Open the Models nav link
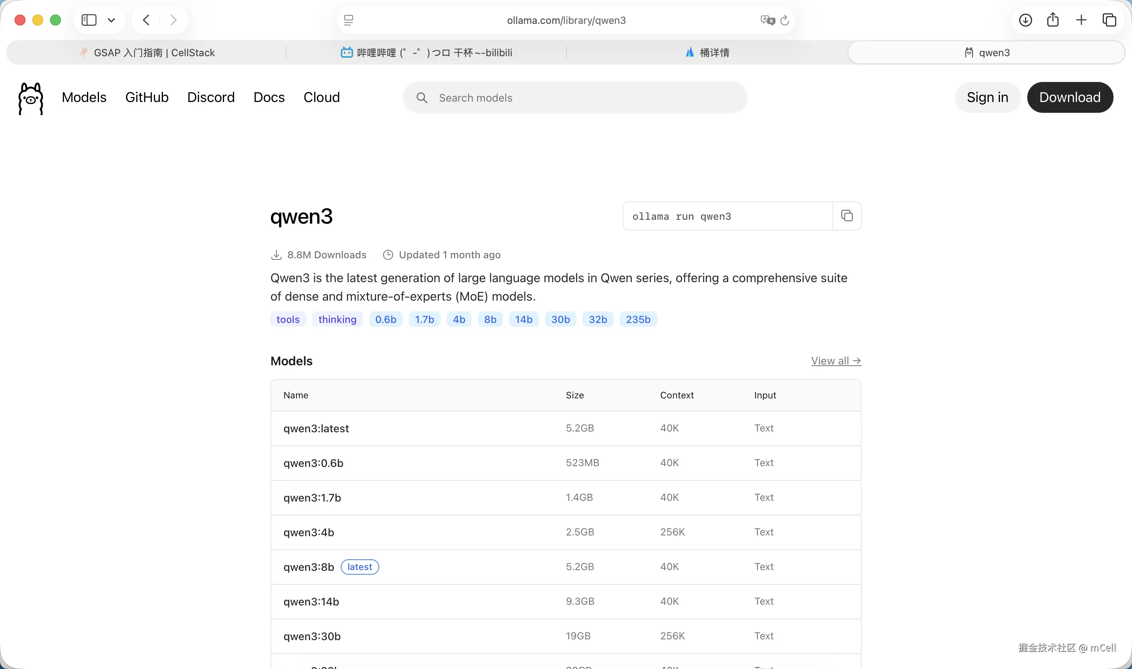This screenshot has height=669, width=1132. pos(84,97)
